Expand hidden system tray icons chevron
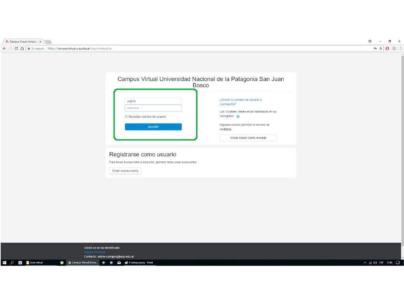This screenshot has height=303, width=404. tap(365, 262)
